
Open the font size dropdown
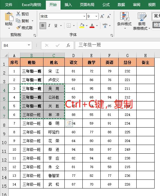96,17
